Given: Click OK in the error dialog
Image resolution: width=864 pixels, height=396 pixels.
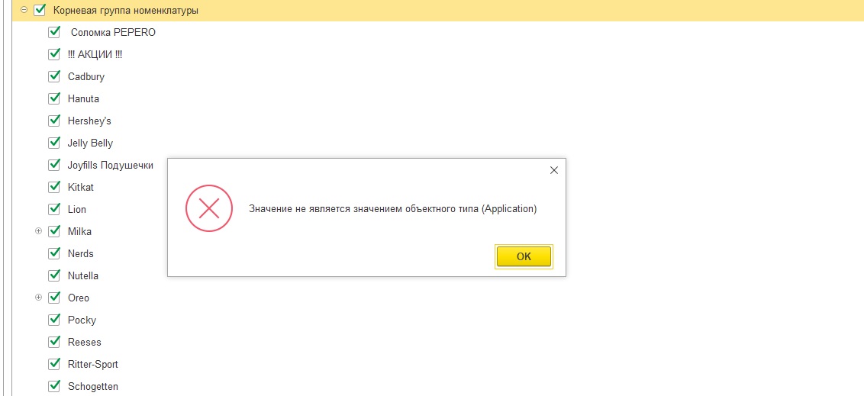Looking at the screenshot, I should coord(524,257).
